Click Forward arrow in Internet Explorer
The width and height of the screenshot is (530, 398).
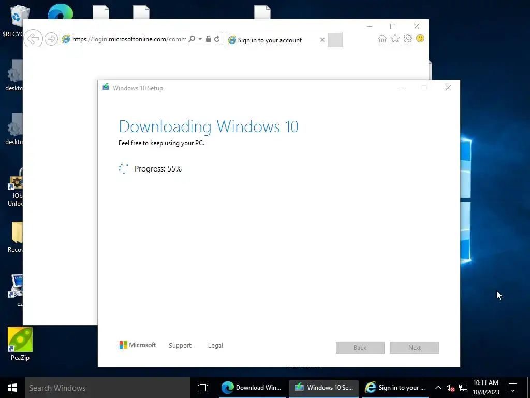[x=51, y=39]
